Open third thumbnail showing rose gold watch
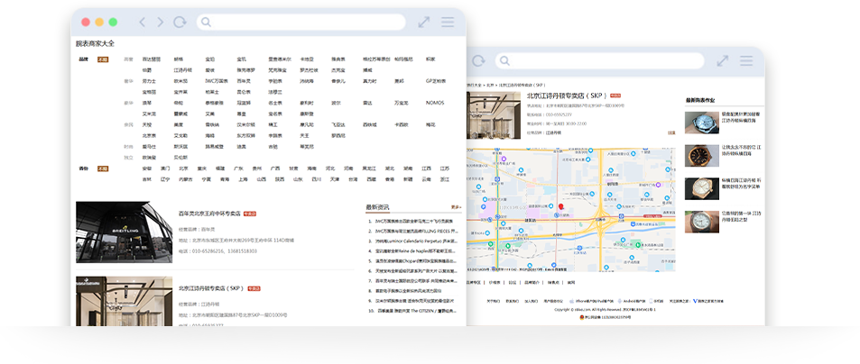Screen dimensions: 860x364 point(701,188)
